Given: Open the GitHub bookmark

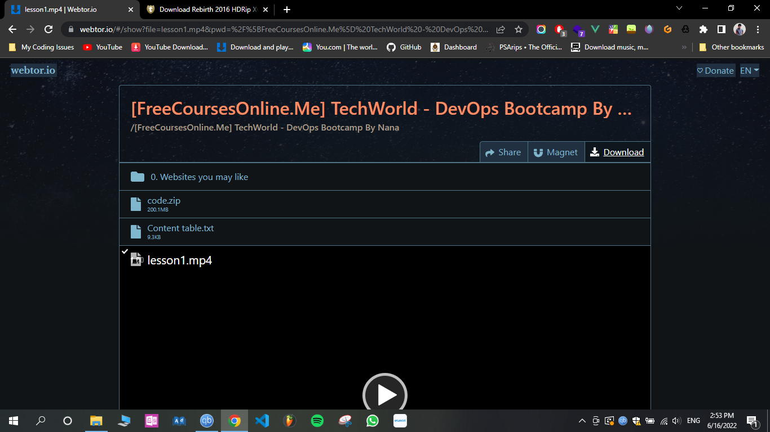Looking at the screenshot, I should coord(404,47).
